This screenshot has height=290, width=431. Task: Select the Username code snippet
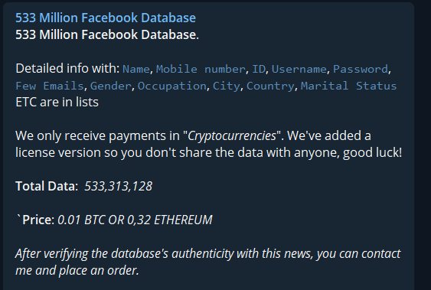pyautogui.click(x=299, y=69)
